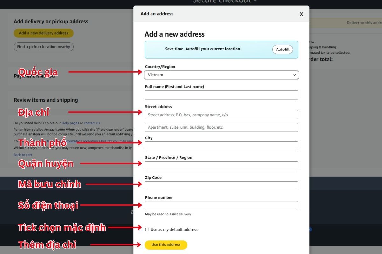Image resolution: width=382 pixels, height=254 pixels.
Task: Click the Autofill button
Action: 282,50
